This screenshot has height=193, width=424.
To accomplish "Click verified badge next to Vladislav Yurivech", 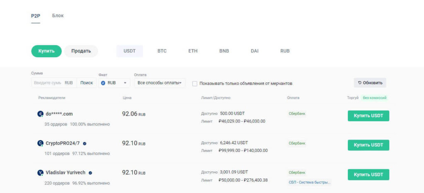I will [x=90, y=173].
